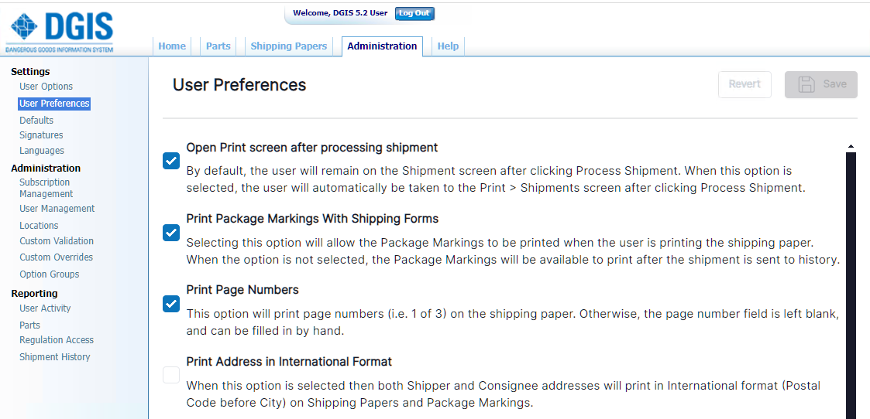The image size is (870, 419).
Task: Go to Subscription Management
Action: 46,188
